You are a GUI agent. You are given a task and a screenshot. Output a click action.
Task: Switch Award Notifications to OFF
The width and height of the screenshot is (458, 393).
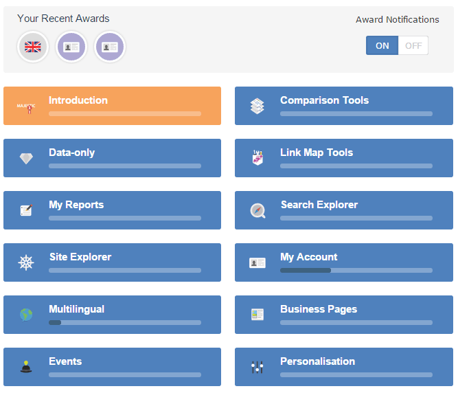coord(413,46)
